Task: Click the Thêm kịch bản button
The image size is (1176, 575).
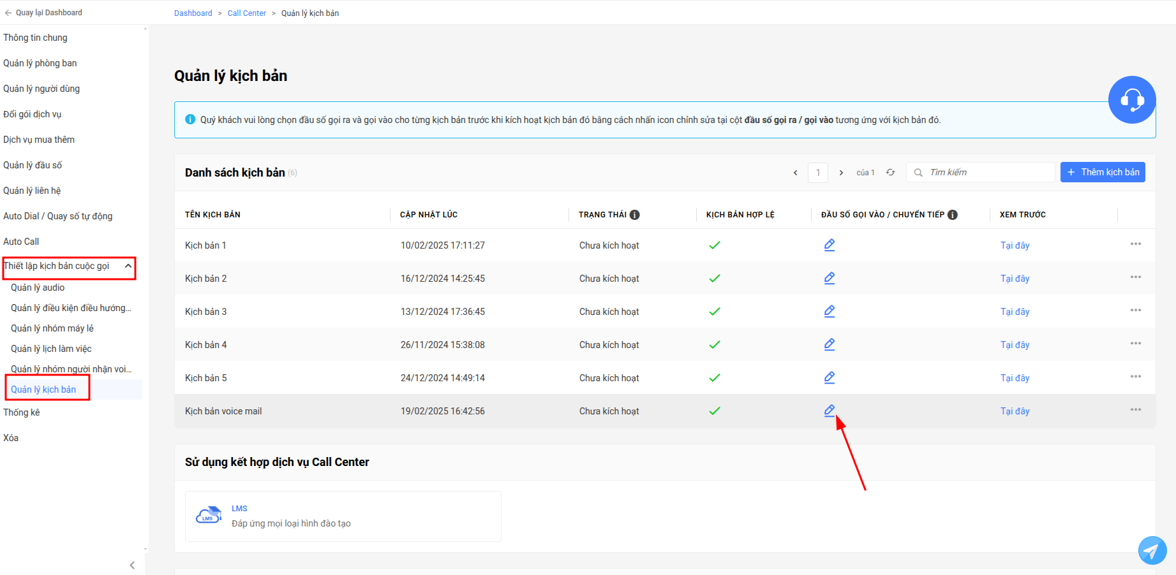Action: pyautogui.click(x=1103, y=172)
